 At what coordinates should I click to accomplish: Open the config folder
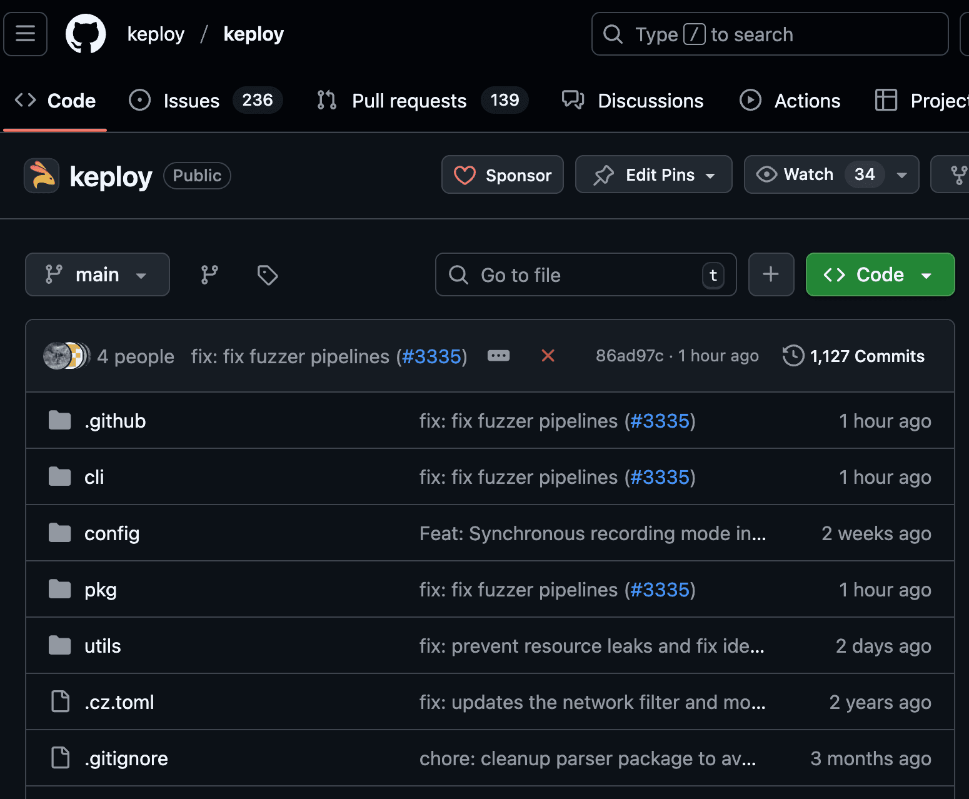pos(112,533)
